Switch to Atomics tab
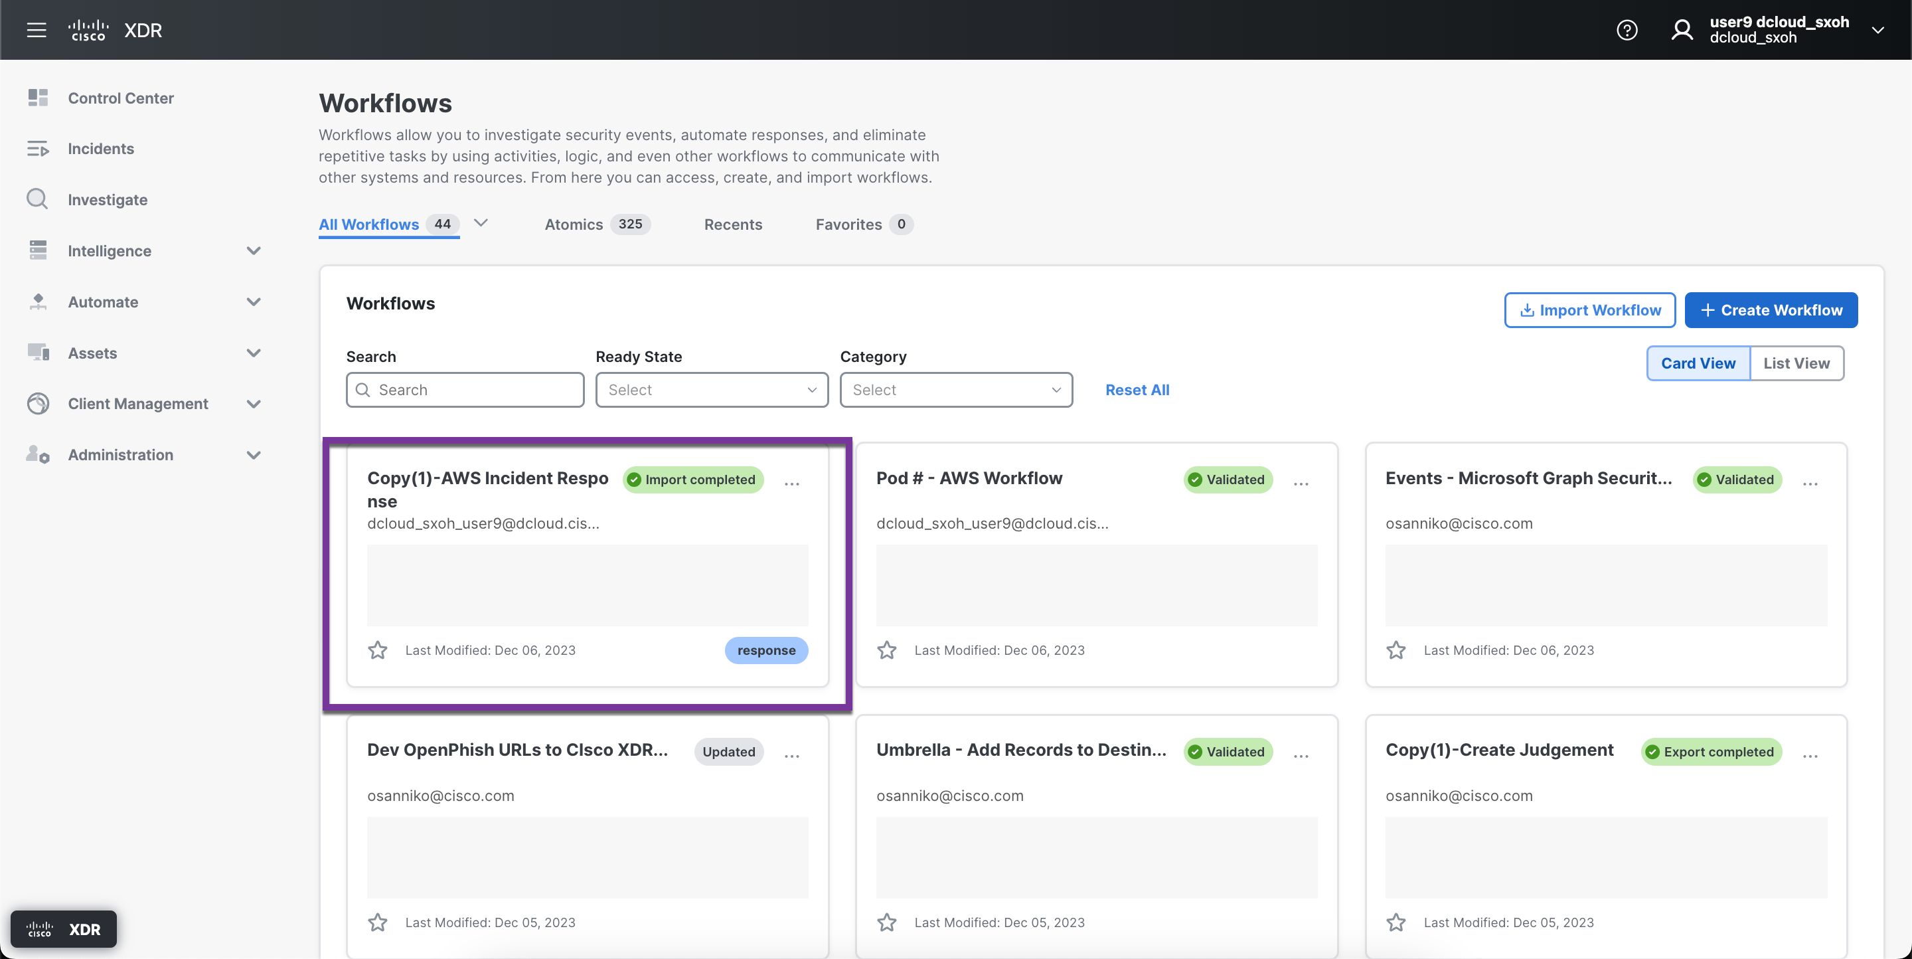The height and width of the screenshot is (959, 1912). coord(597,224)
